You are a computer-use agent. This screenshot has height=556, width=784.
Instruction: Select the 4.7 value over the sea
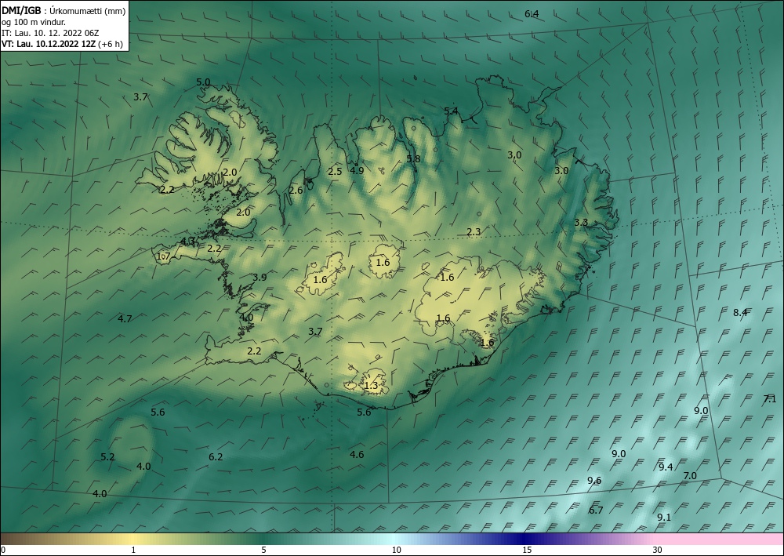(x=125, y=318)
